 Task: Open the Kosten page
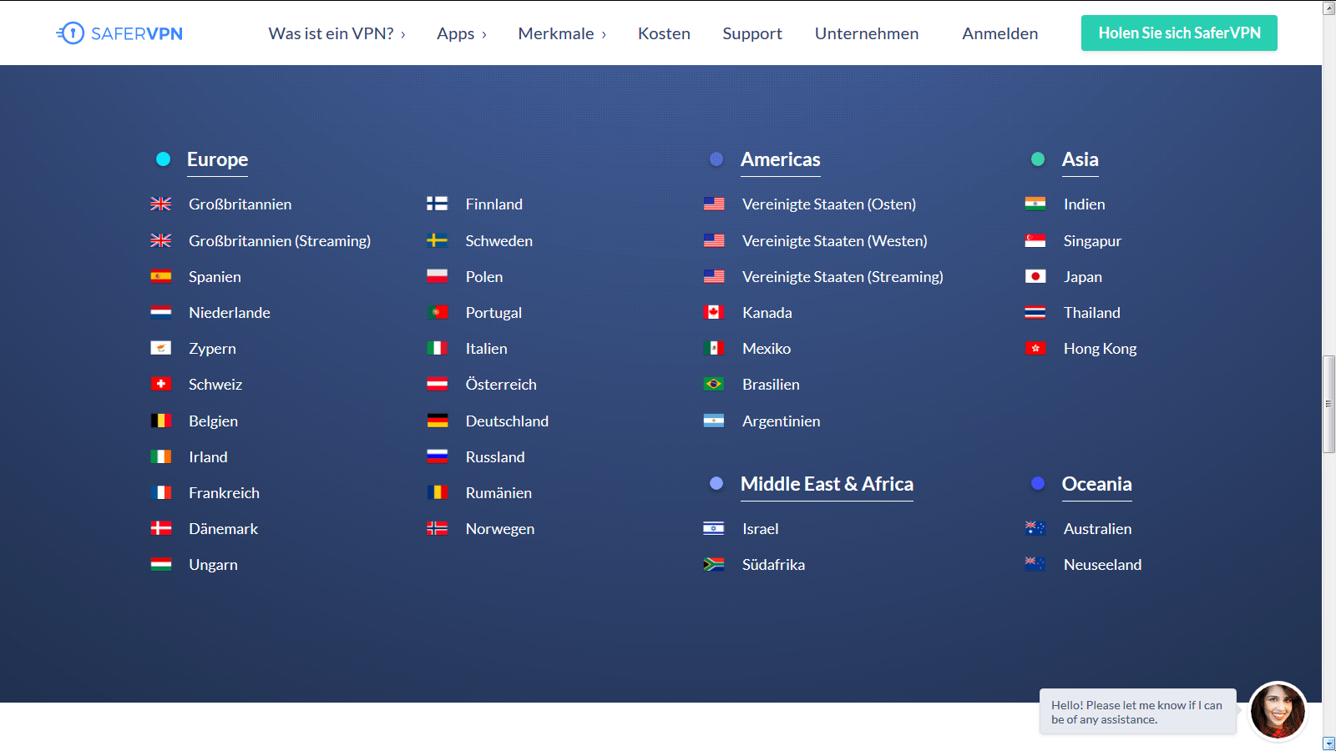click(664, 33)
